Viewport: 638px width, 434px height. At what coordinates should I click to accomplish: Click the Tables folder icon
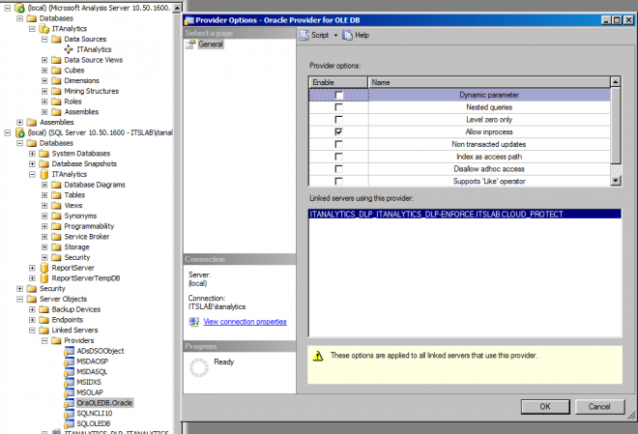point(57,195)
